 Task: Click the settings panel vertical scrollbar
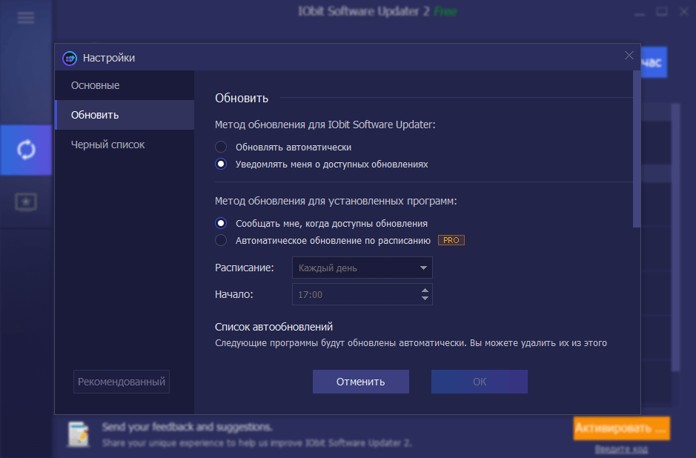pyautogui.click(x=637, y=148)
